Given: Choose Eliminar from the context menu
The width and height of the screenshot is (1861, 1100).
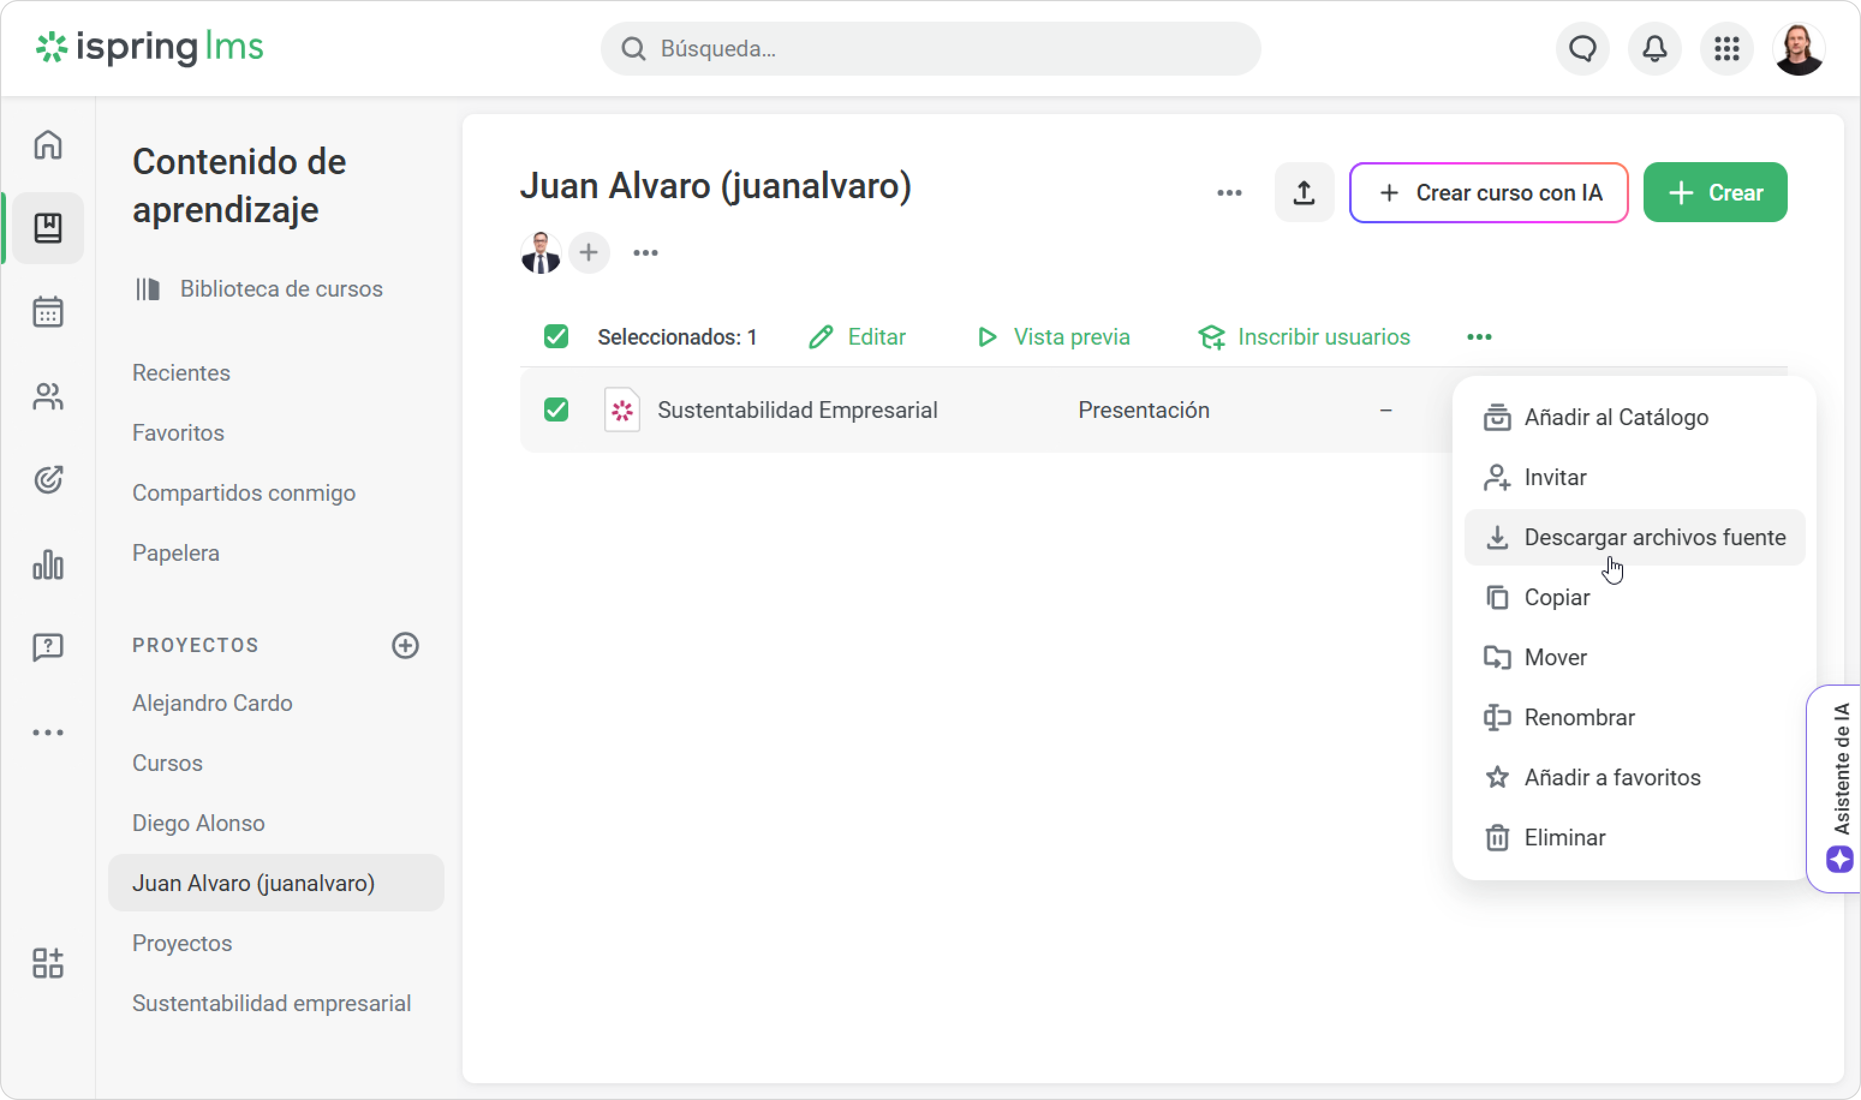Looking at the screenshot, I should tap(1634, 838).
